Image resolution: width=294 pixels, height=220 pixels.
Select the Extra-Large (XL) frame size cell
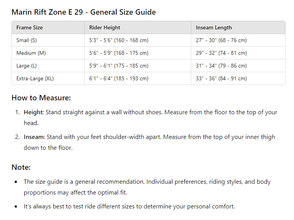[x=35, y=78]
